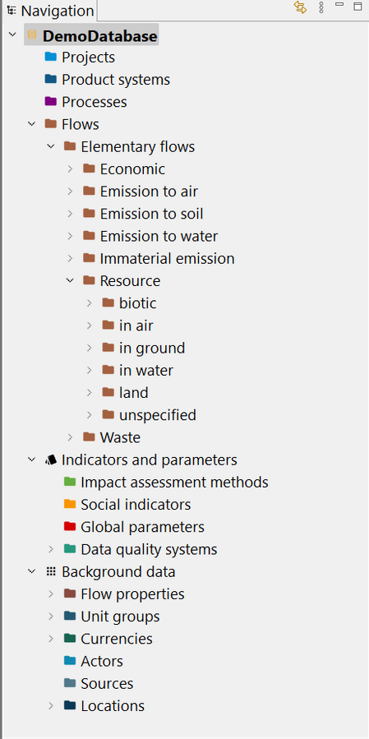Click the Background data grid icon
Image resolution: width=369 pixels, height=739 pixels.
pos(51,571)
